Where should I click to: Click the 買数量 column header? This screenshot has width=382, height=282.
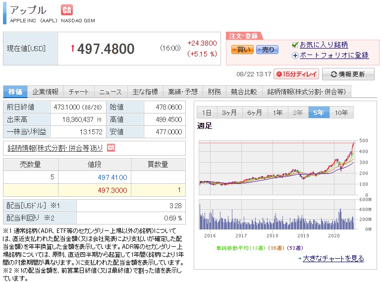pos(158,165)
